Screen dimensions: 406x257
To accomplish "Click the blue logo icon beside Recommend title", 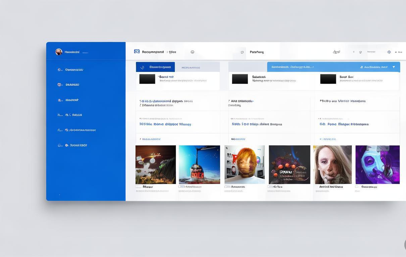I will pos(137,52).
